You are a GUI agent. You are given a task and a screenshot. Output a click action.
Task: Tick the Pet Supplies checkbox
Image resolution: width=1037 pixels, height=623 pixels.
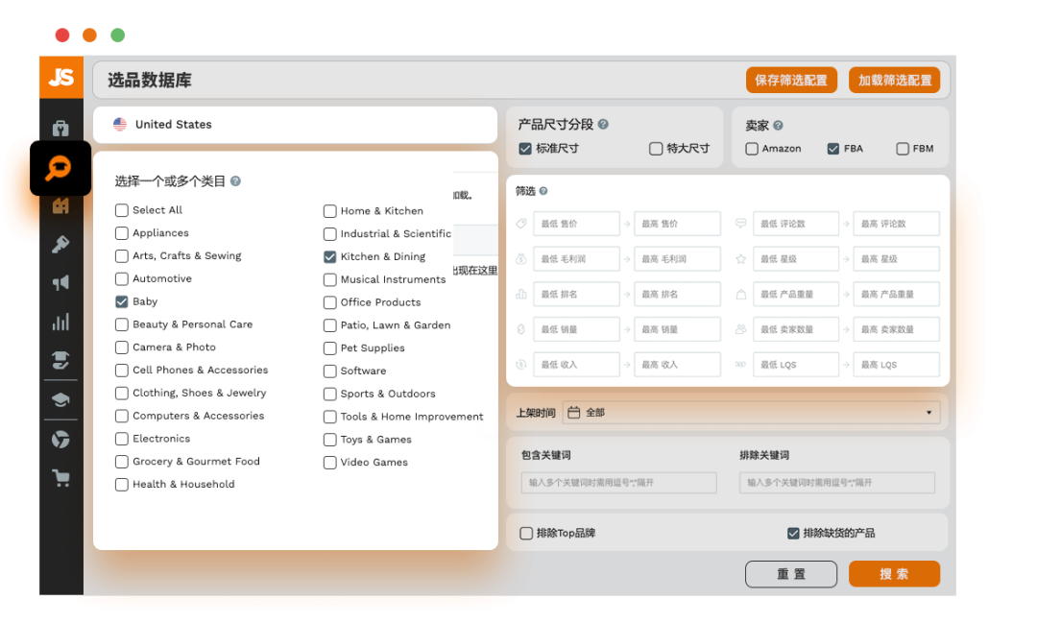(x=330, y=348)
